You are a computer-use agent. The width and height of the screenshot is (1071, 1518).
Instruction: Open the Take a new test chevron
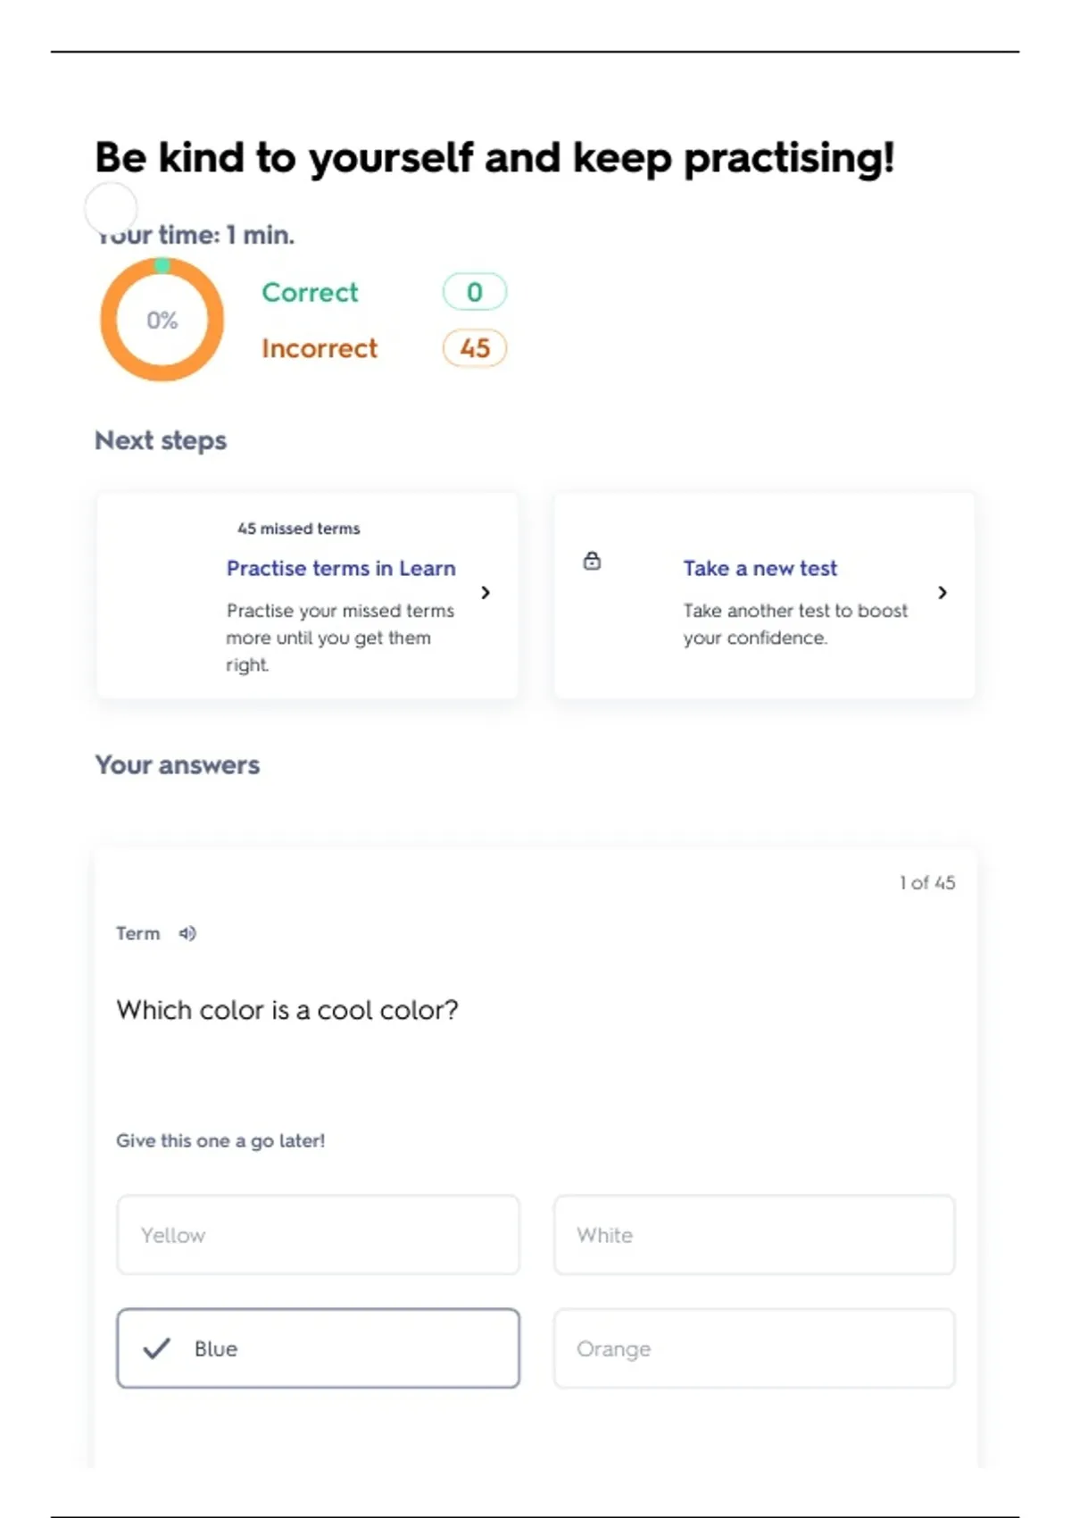(x=942, y=593)
